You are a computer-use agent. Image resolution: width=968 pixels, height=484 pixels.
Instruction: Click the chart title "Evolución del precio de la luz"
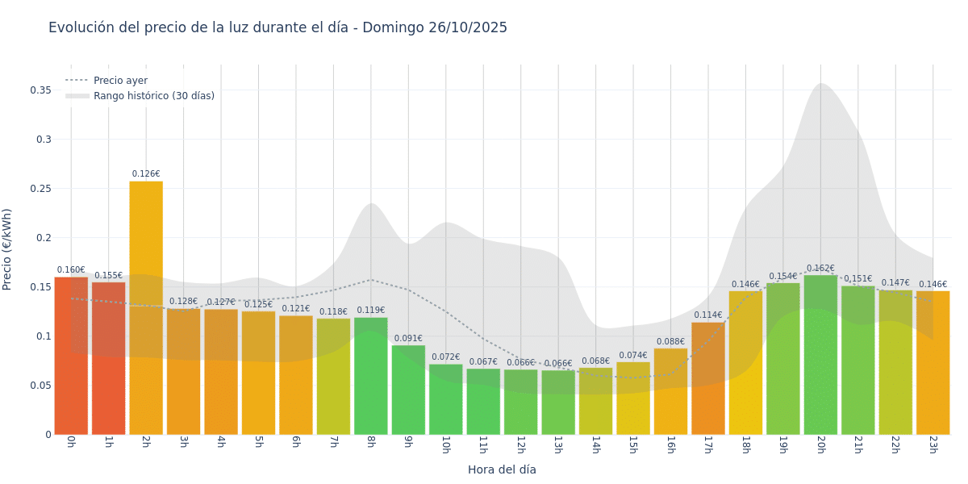277,27
